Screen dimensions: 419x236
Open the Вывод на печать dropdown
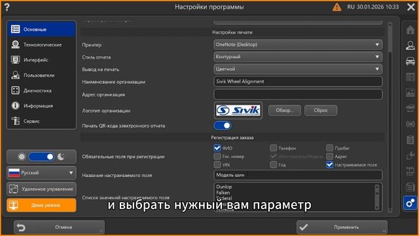(298, 69)
